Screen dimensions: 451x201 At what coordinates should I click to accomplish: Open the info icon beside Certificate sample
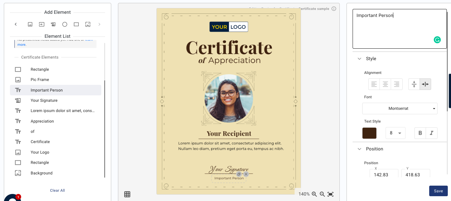pyautogui.click(x=334, y=9)
